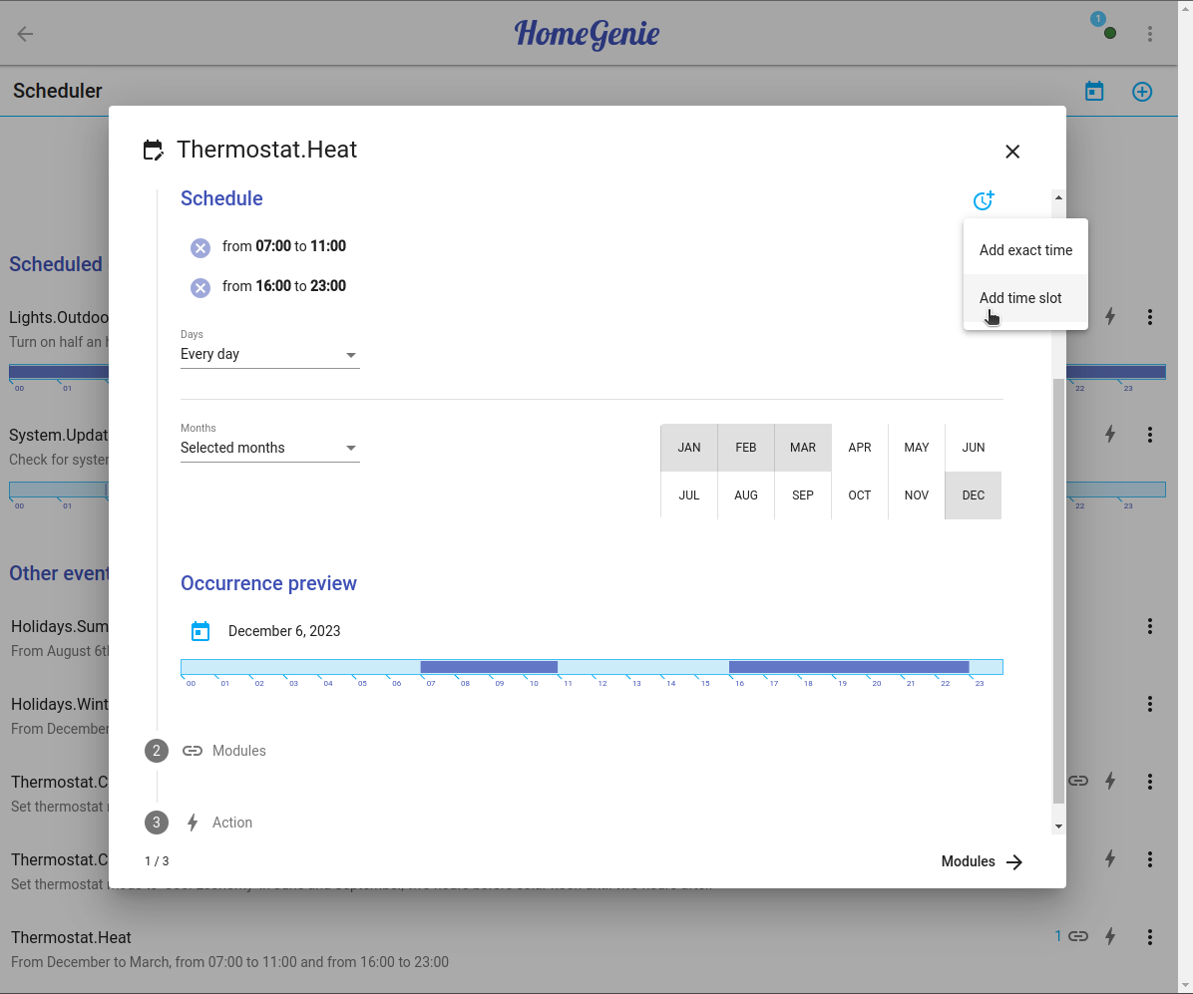
Task: Click the first Thermostat.C row link icon
Action: 1078,781
